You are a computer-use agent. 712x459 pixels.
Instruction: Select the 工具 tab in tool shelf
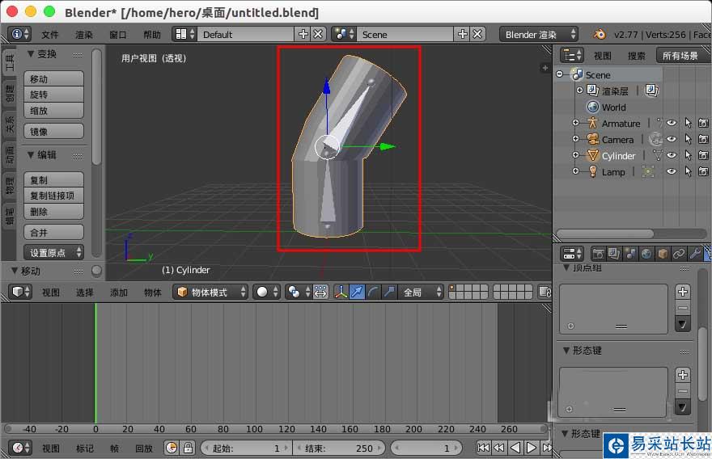[10, 62]
